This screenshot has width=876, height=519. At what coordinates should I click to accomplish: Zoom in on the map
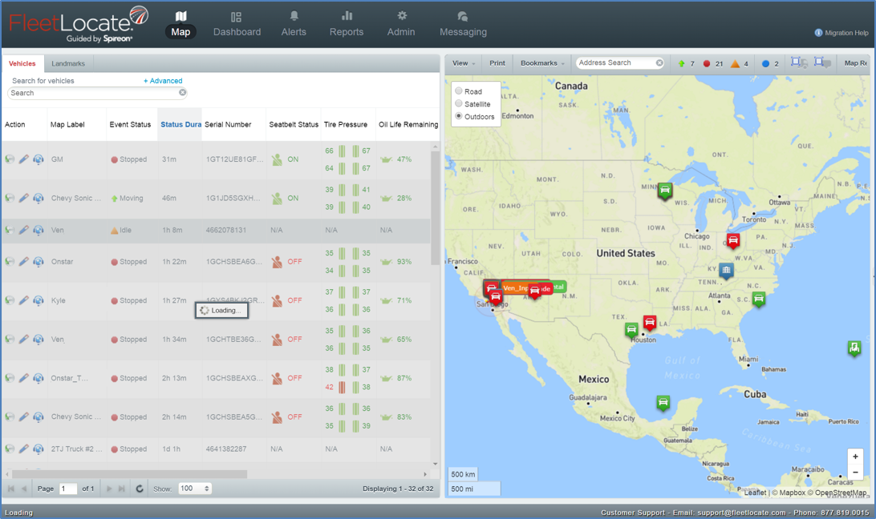coord(855,457)
